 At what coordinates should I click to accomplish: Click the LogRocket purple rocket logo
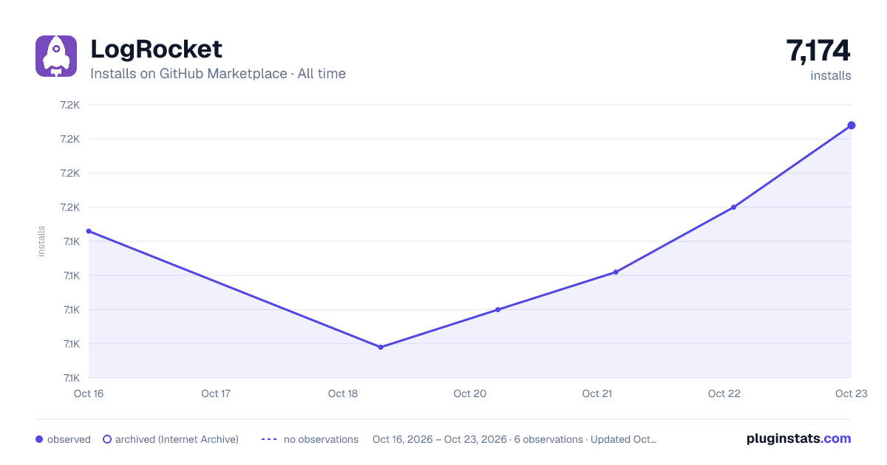pyautogui.click(x=56, y=56)
